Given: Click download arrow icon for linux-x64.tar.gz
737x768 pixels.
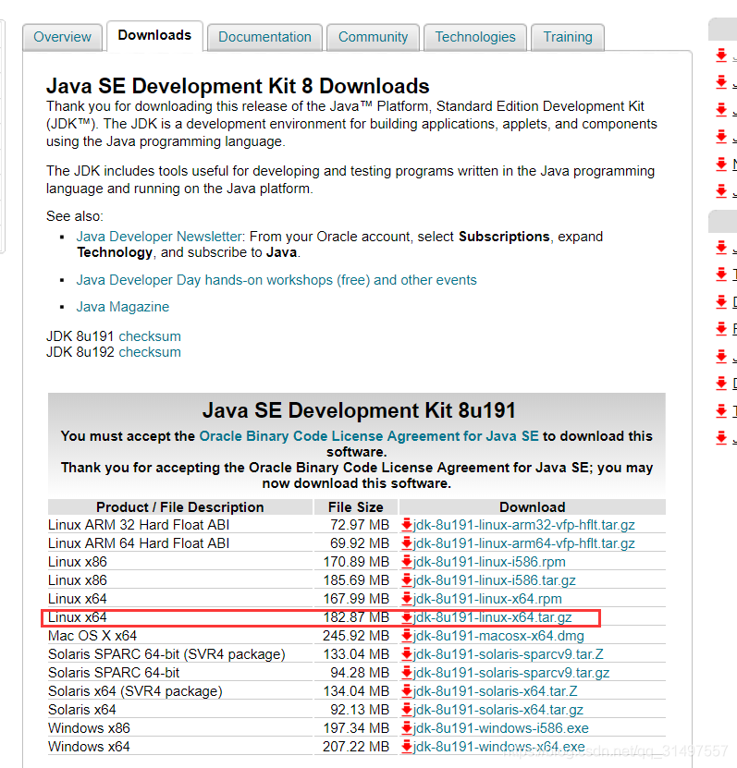Looking at the screenshot, I should [407, 617].
